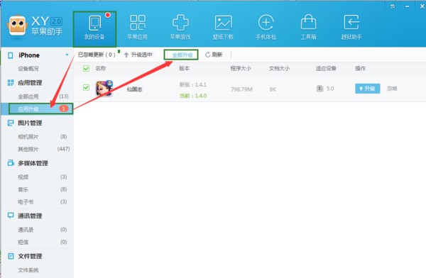Click the Multimedia Management (多媒体管理) section icon

pyautogui.click(x=11, y=163)
